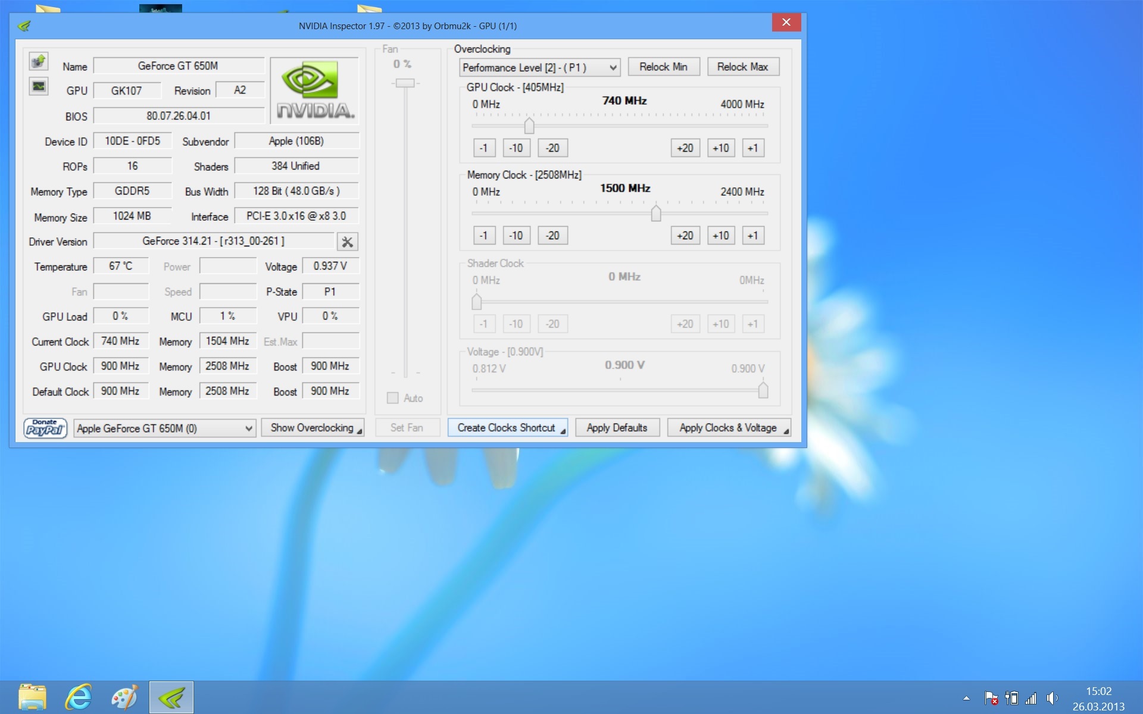Click the Show Overclocking button

pos(313,428)
